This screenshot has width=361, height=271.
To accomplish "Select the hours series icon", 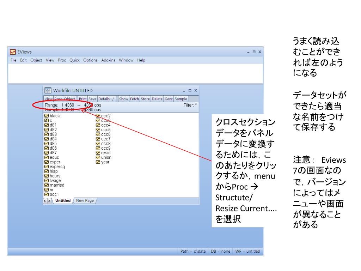I will pos(47,176).
